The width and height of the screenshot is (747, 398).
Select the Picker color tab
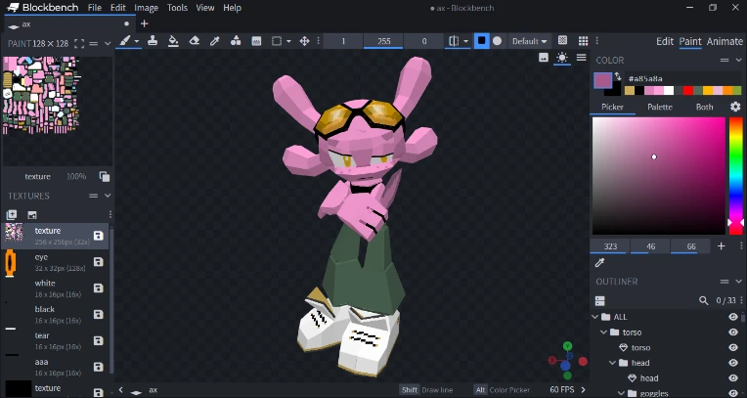[x=613, y=107]
